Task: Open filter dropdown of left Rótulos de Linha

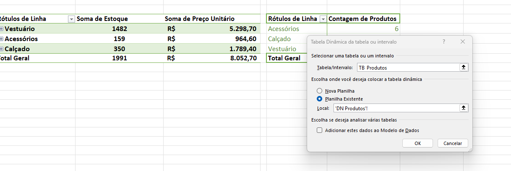Action: [x=71, y=19]
